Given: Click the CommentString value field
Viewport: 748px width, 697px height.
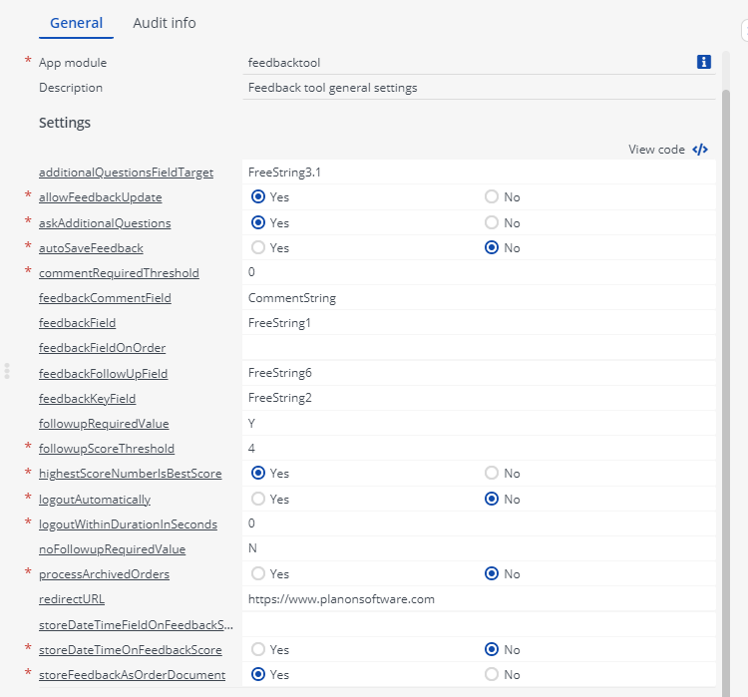Looking at the screenshot, I should point(479,298).
